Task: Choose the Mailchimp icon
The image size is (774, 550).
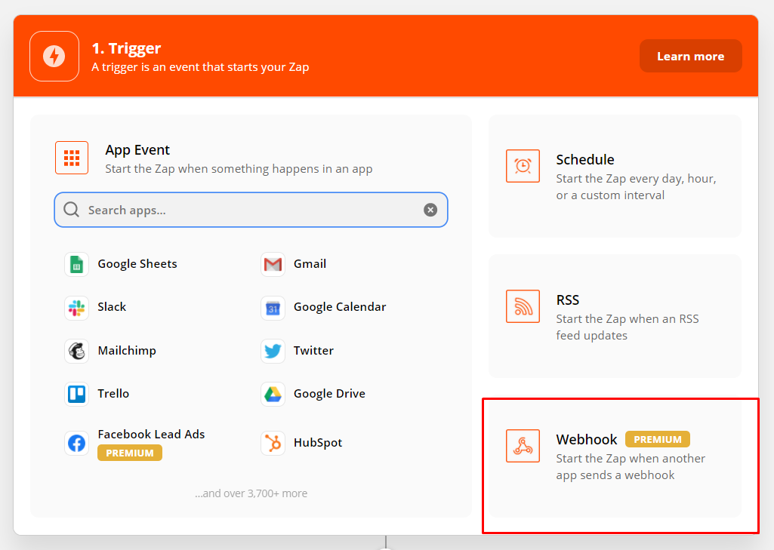Action: click(x=76, y=351)
